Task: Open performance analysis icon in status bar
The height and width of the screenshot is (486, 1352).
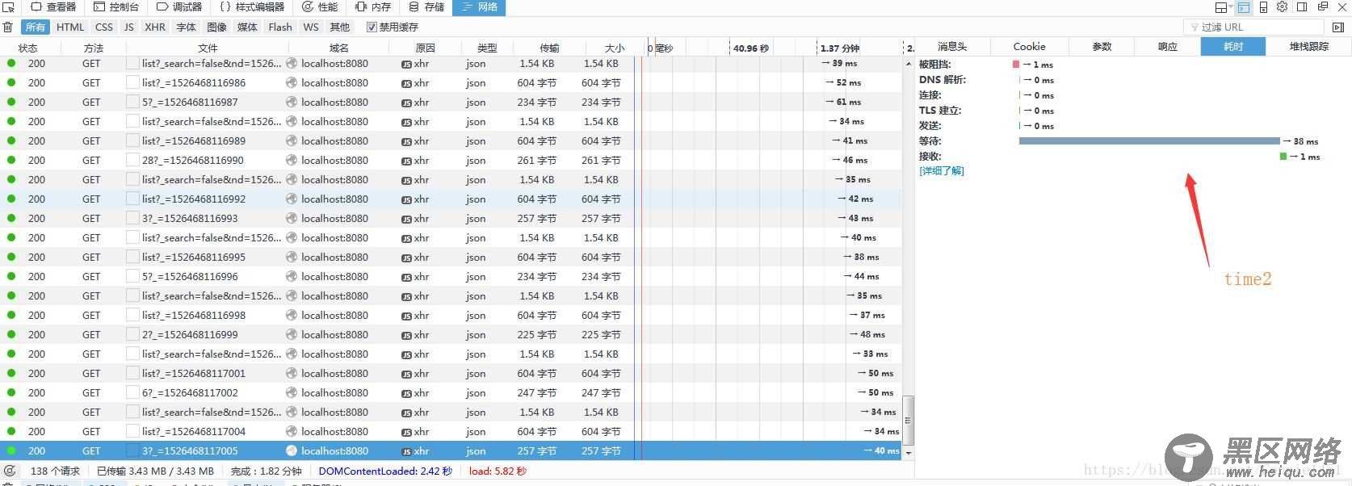Action: (10, 471)
